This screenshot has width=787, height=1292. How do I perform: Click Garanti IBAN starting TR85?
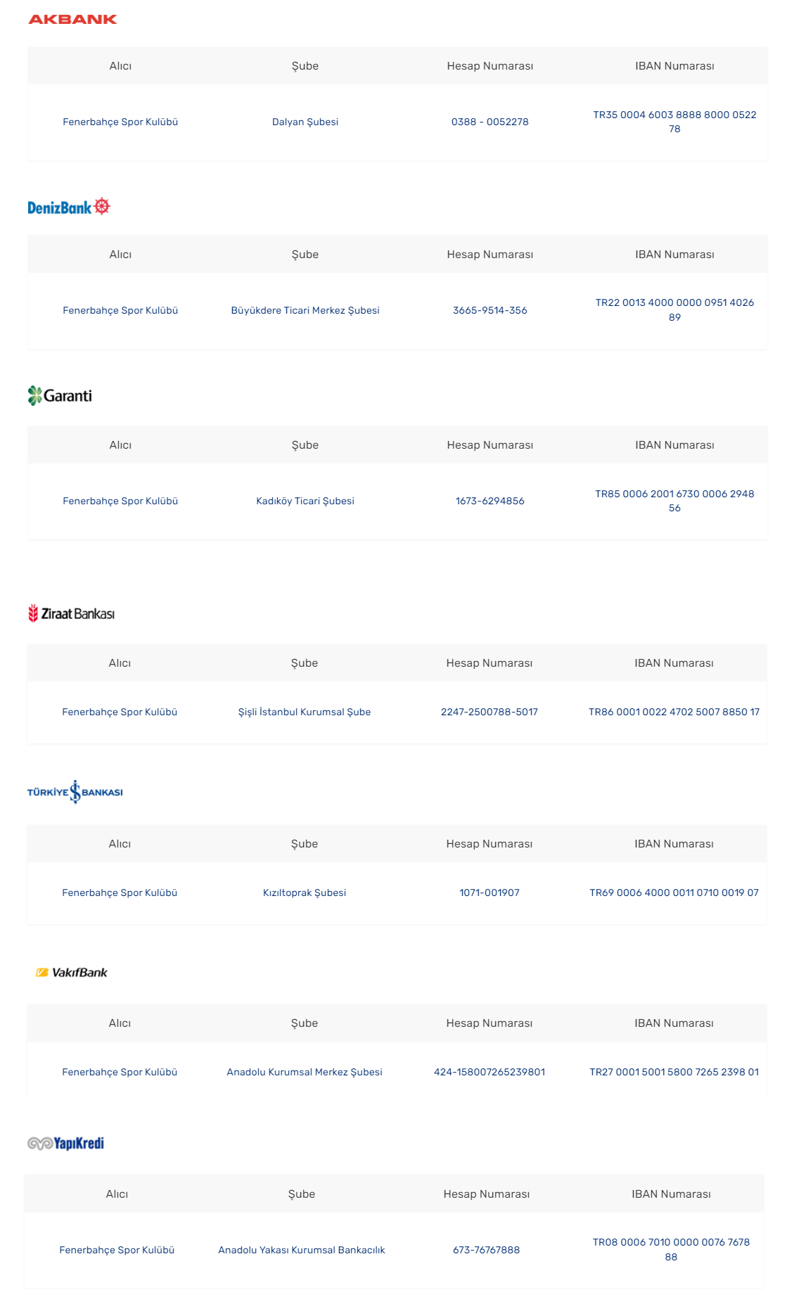pos(674,501)
